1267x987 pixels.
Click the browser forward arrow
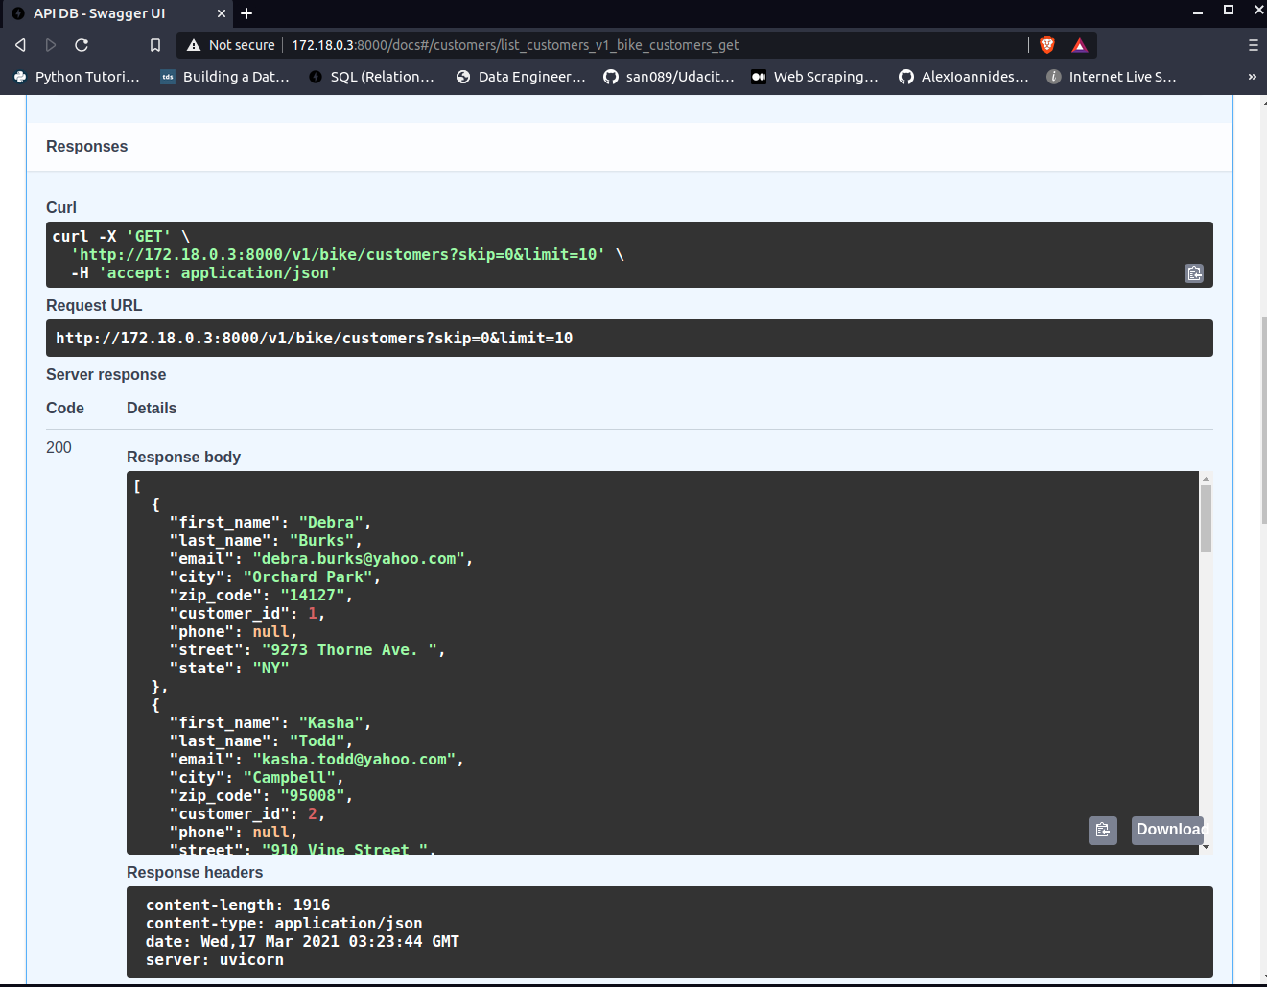pos(51,45)
